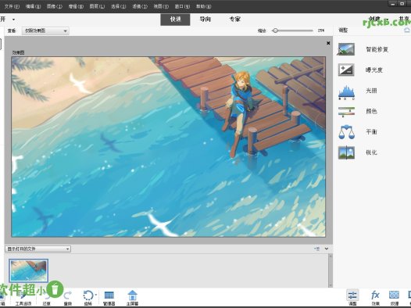The image size is (411, 308).
Task: Open the 显示打开的文件 photo bin dropdown
Action: [x=38, y=249]
